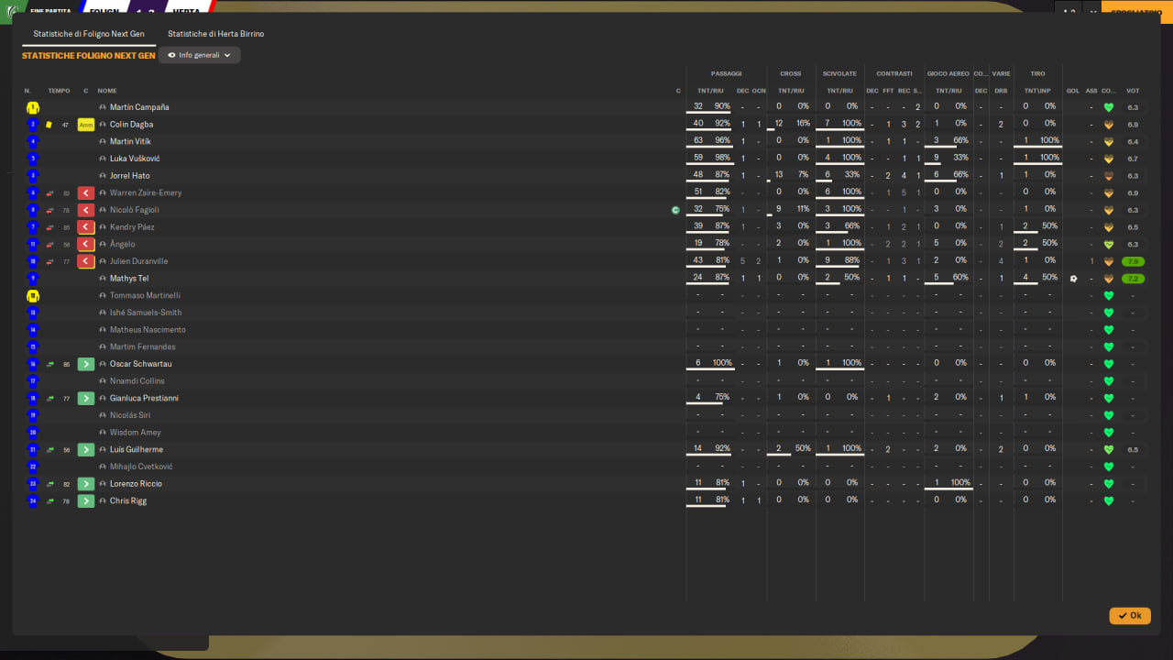Click the red substituted-off arrow for Warren Zaïre-Emery
The height and width of the screenshot is (660, 1173).
click(86, 193)
